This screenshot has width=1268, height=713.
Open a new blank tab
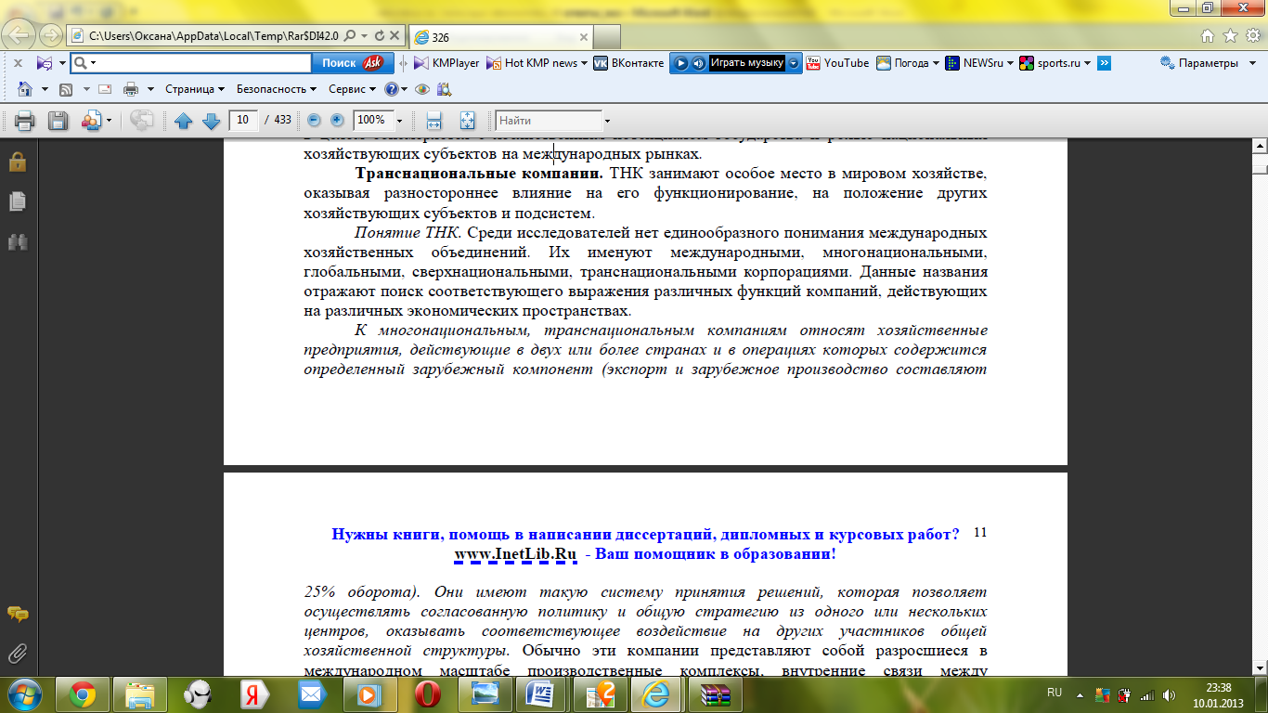click(607, 37)
